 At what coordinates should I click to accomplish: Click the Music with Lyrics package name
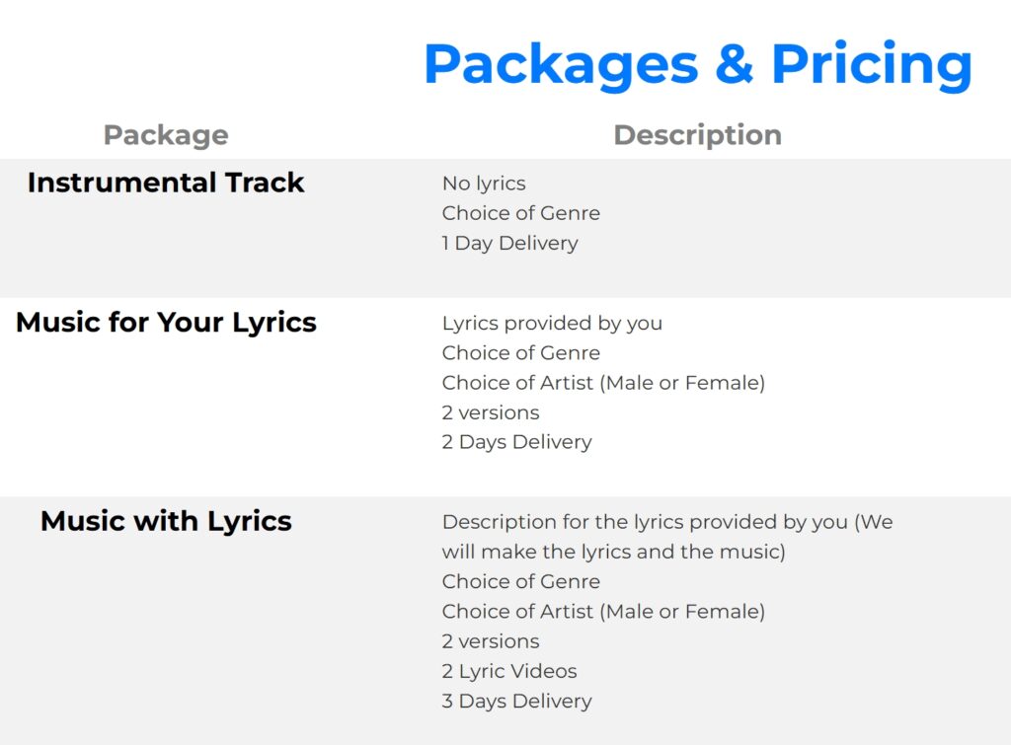(x=166, y=521)
